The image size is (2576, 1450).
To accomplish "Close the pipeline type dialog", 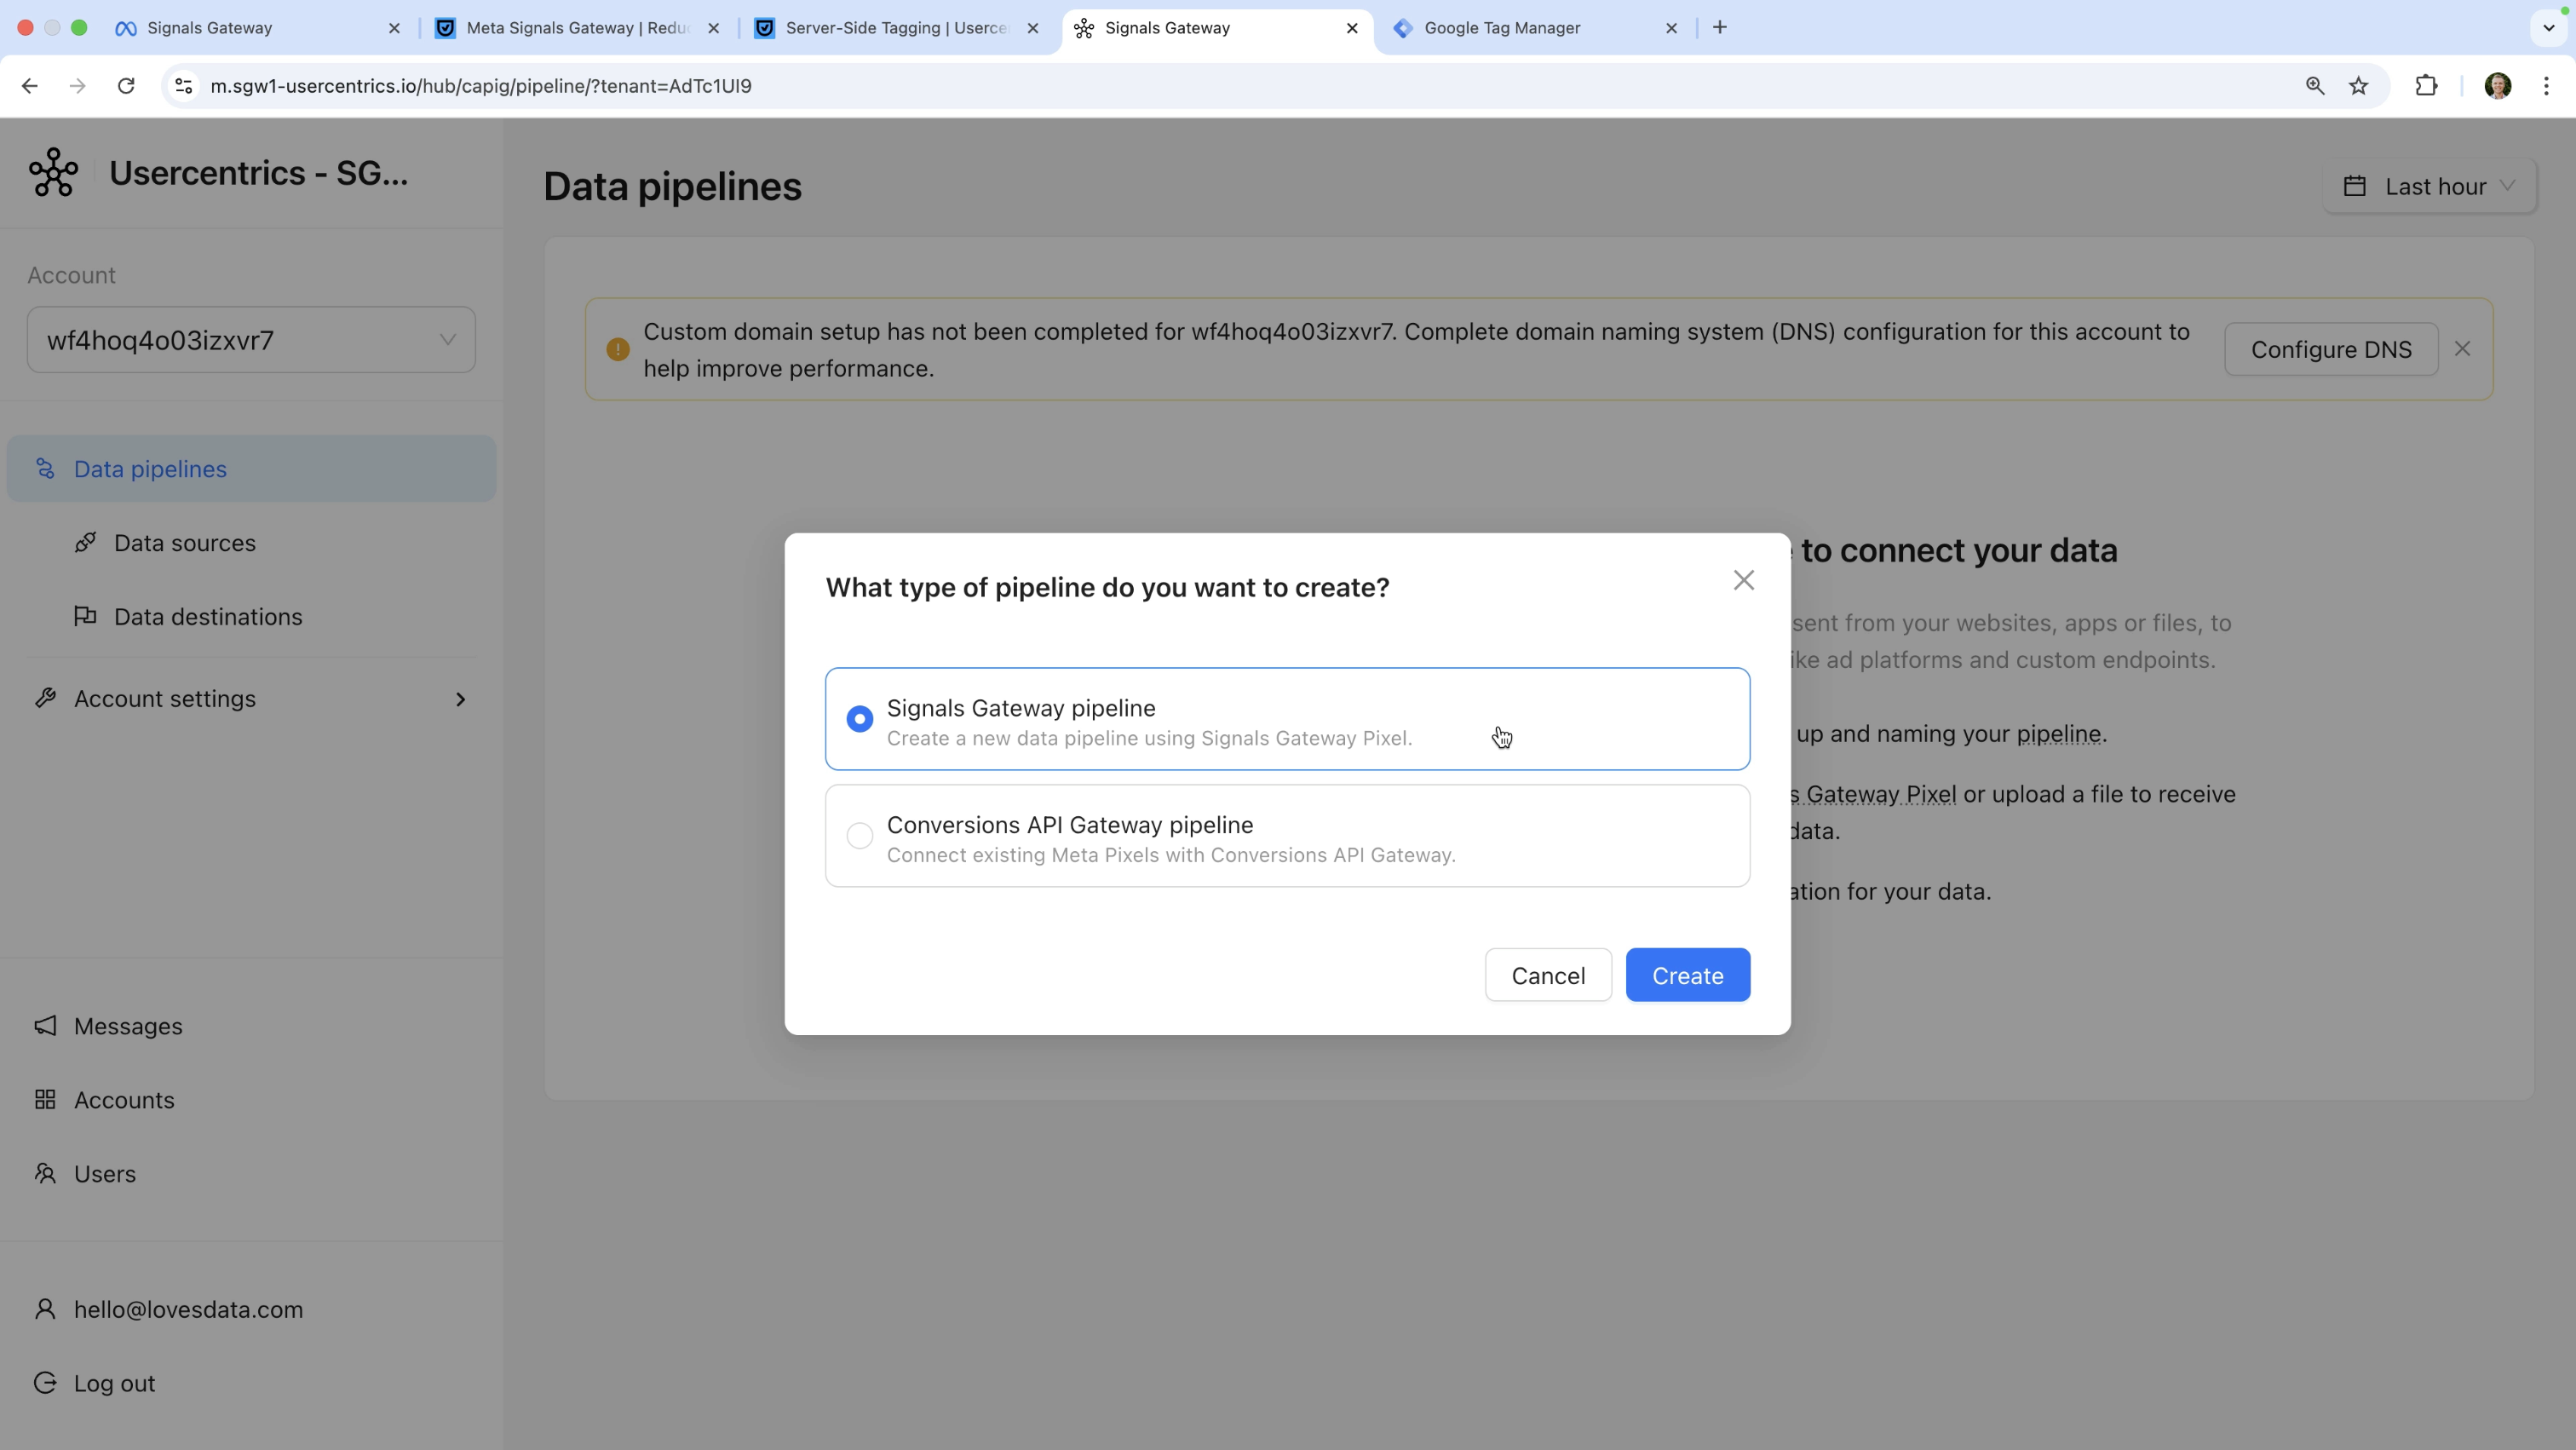I will 1743,581.
